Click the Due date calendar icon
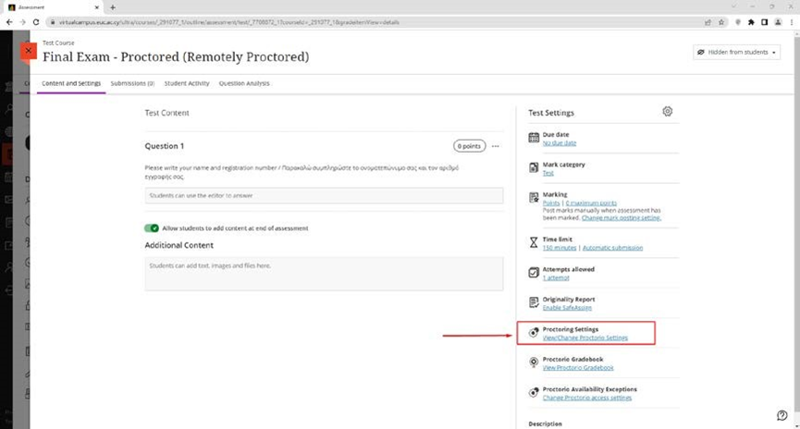The width and height of the screenshot is (800, 429). (x=534, y=139)
